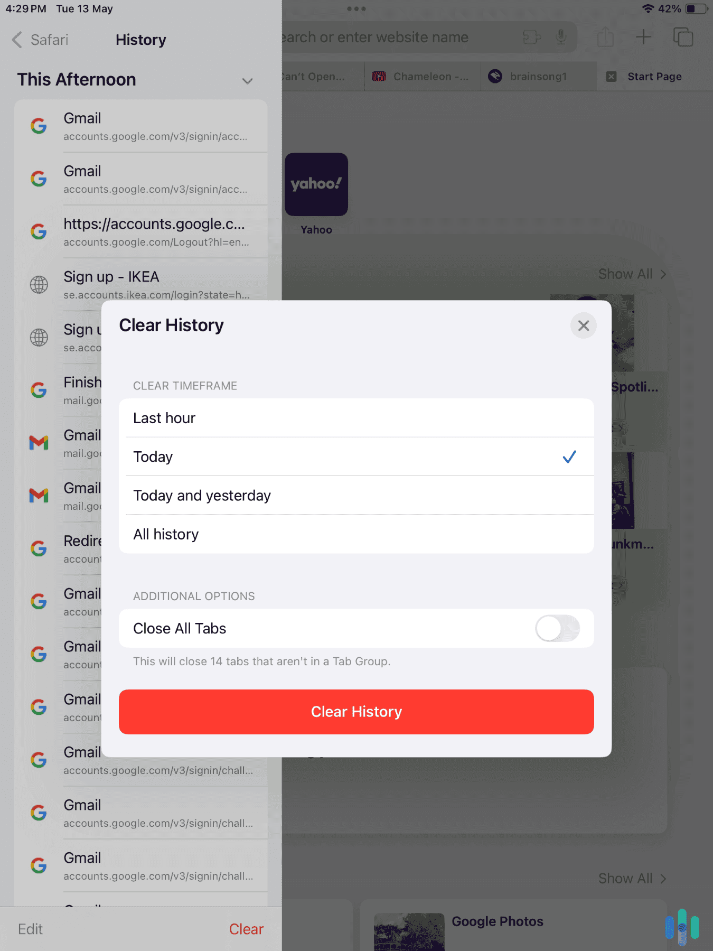Switch to the brainsong1 tab
713x951 pixels.
tap(538, 76)
